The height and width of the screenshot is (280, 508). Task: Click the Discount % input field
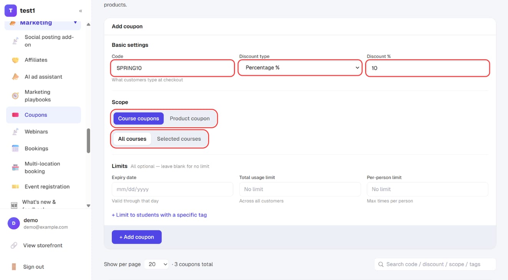tap(427, 68)
